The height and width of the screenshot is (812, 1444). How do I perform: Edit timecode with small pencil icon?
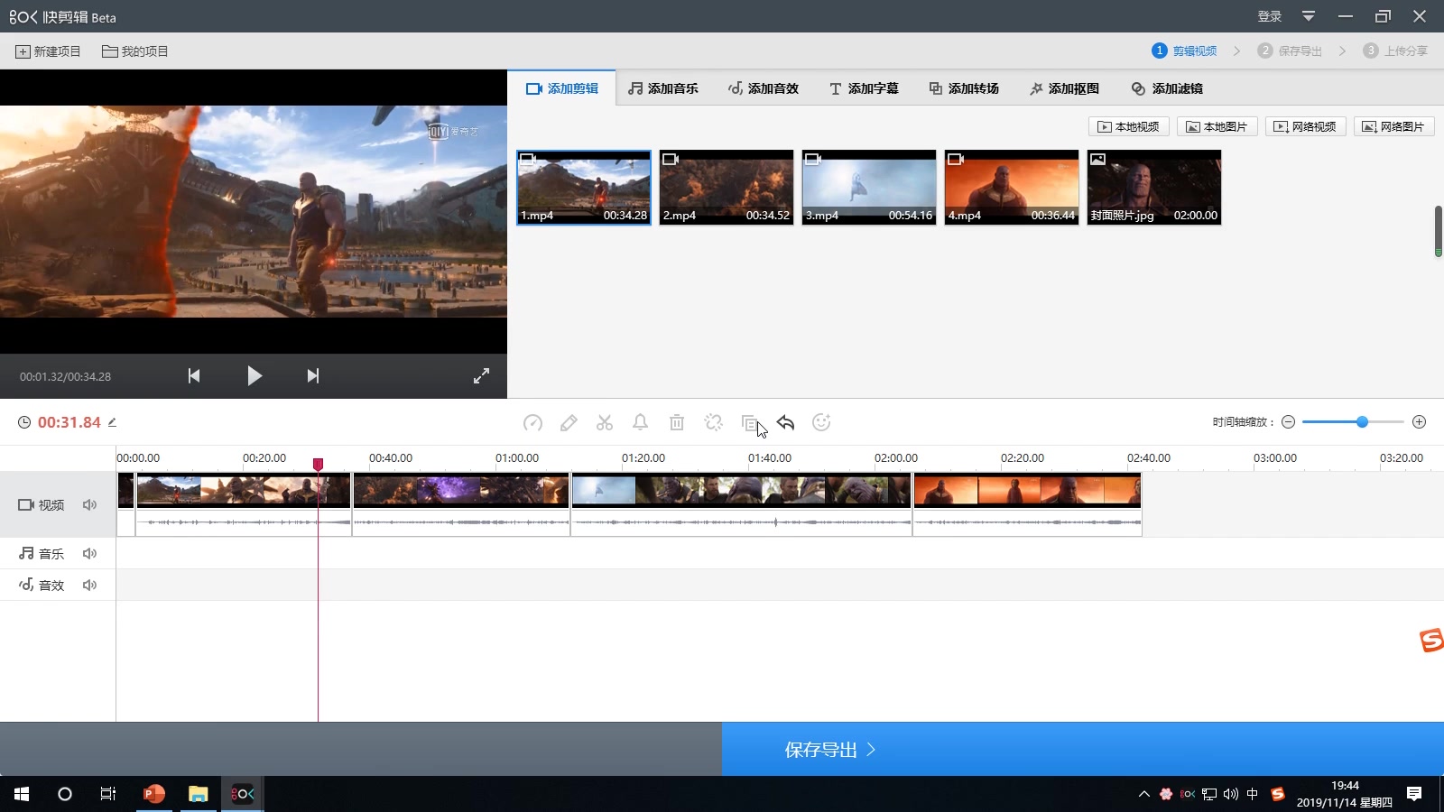click(x=113, y=421)
